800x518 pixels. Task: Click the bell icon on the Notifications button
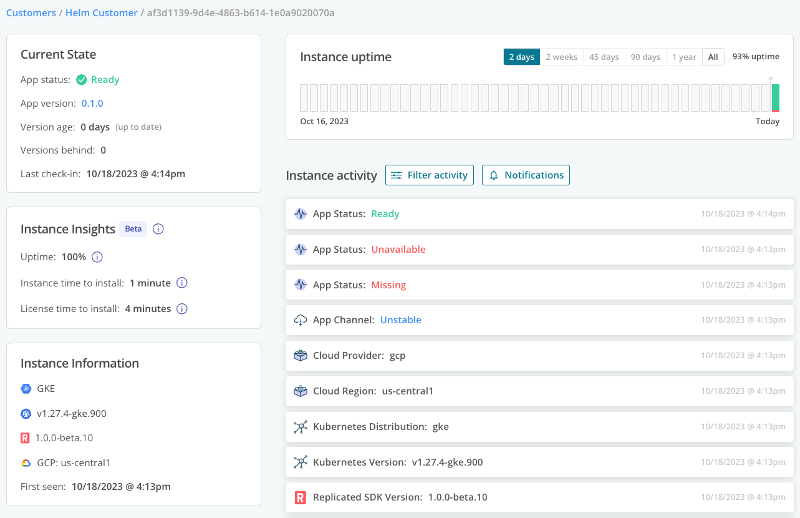[494, 175]
